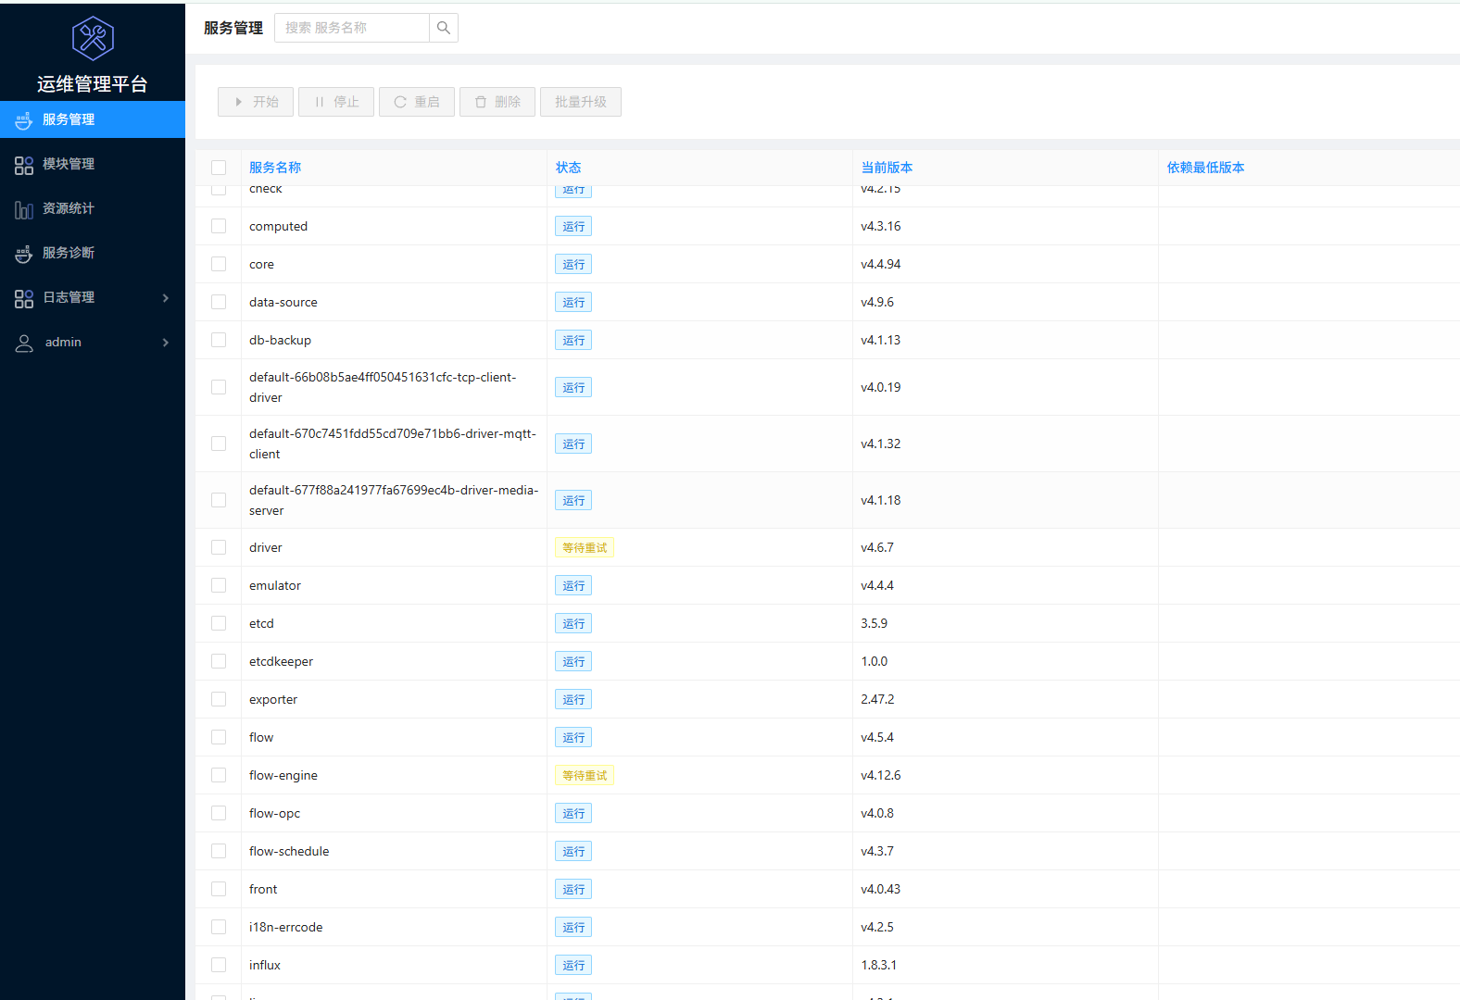
Task: Click the 等待重试 status tag for flow-engine
Action: pos(585,775)
